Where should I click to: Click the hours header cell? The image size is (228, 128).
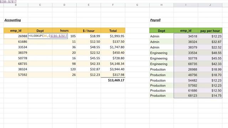pyautogui.click(x=64, y=31)
